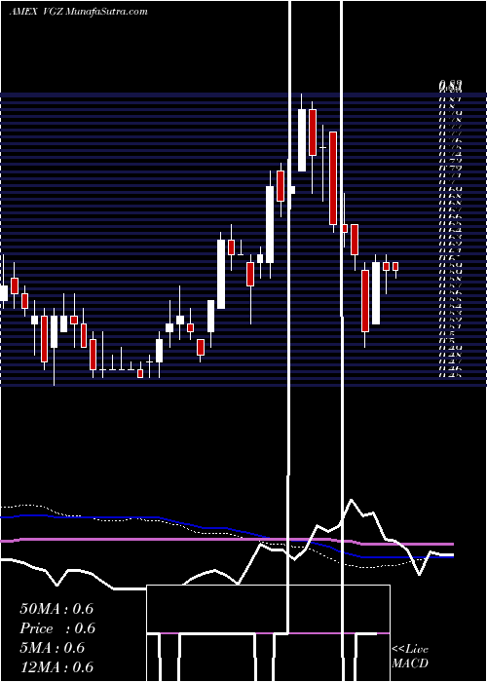Screen dimensions: 487x682
Task: Click the 12MA : 0.6 label
Action: (x=56, y=666)
